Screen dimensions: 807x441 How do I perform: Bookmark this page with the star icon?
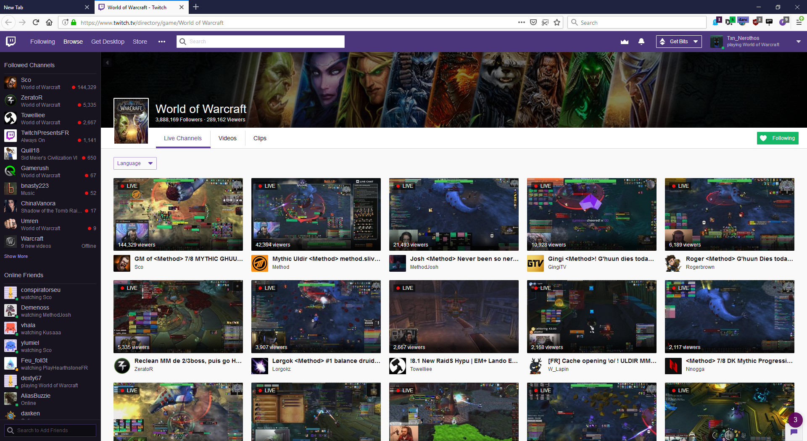click(x=557, y=23)
